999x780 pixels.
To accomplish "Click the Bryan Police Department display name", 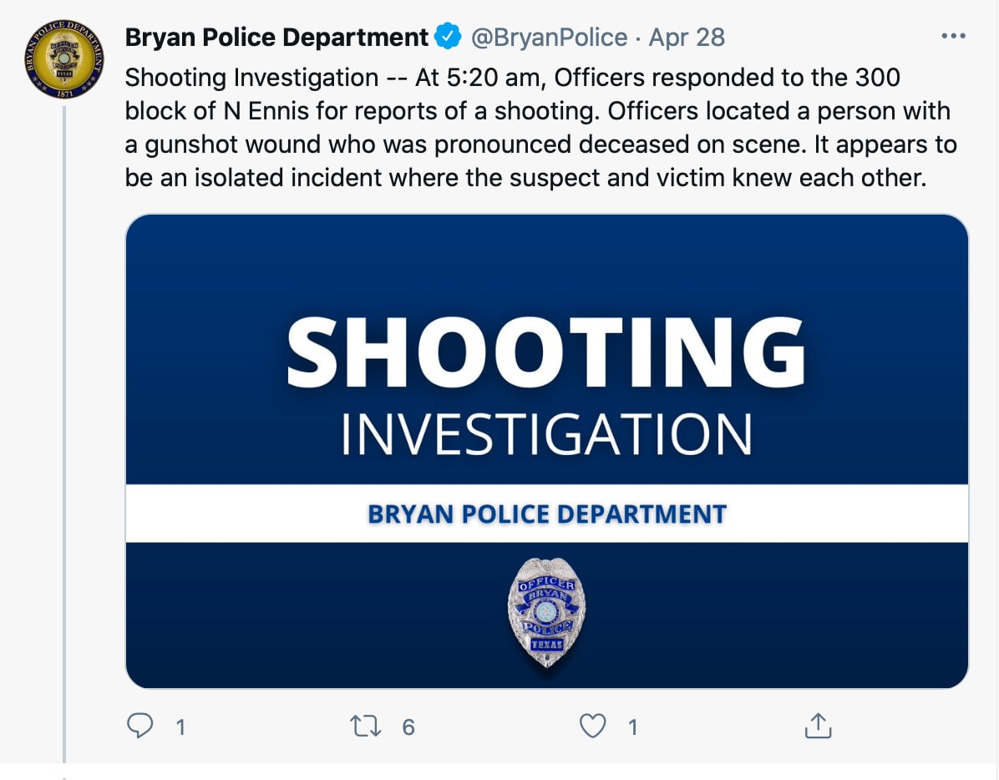I will point(276,38).
